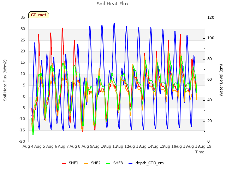Click the green SHF3 legend color marker

pyautogui.click(x=108, y=164)
